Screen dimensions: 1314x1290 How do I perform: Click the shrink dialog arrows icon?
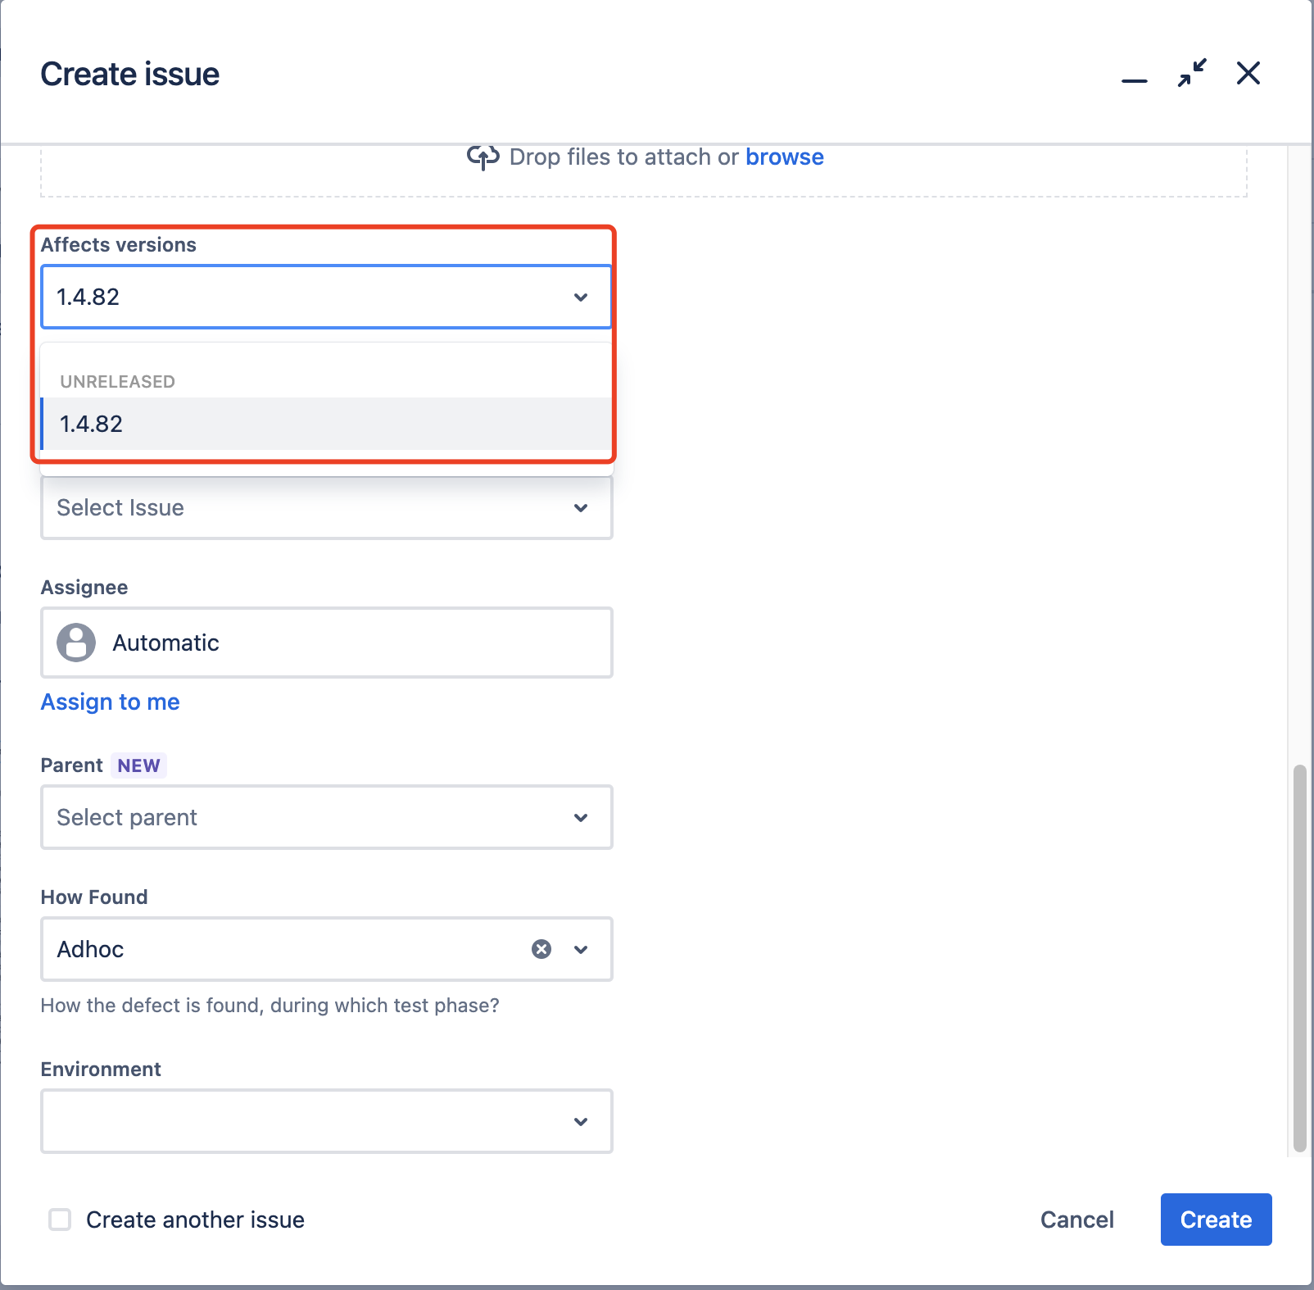click(1192, 73)
